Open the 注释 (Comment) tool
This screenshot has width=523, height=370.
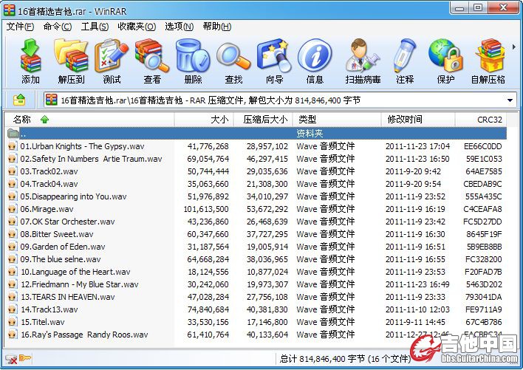[x=405, y=61]
